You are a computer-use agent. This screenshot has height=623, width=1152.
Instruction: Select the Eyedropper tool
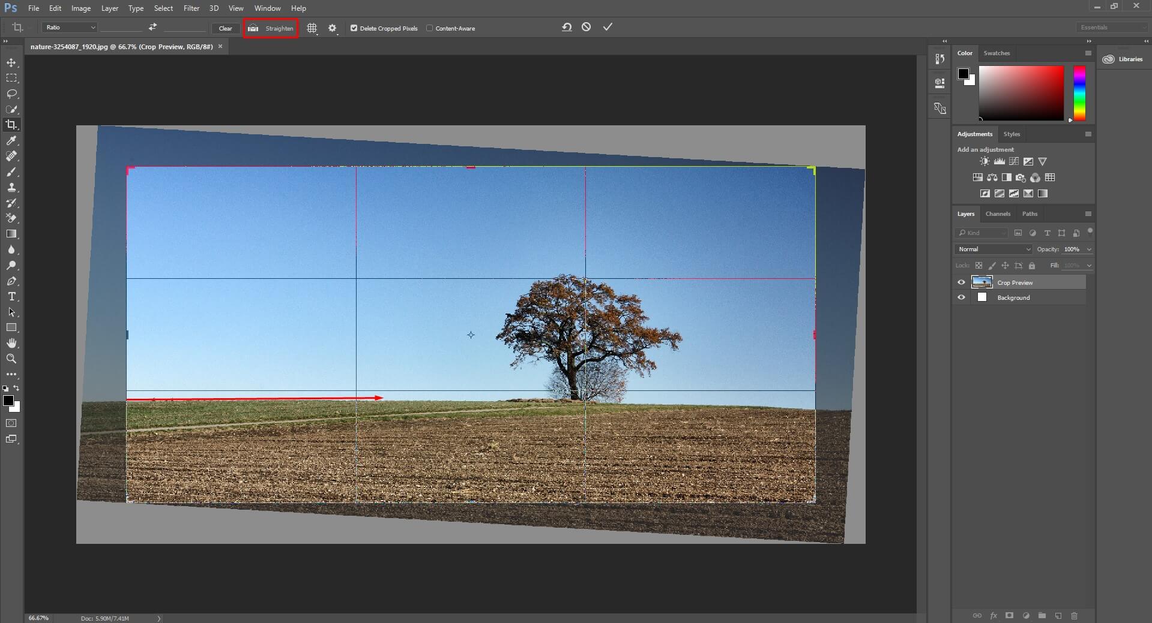tap(11, 141)
